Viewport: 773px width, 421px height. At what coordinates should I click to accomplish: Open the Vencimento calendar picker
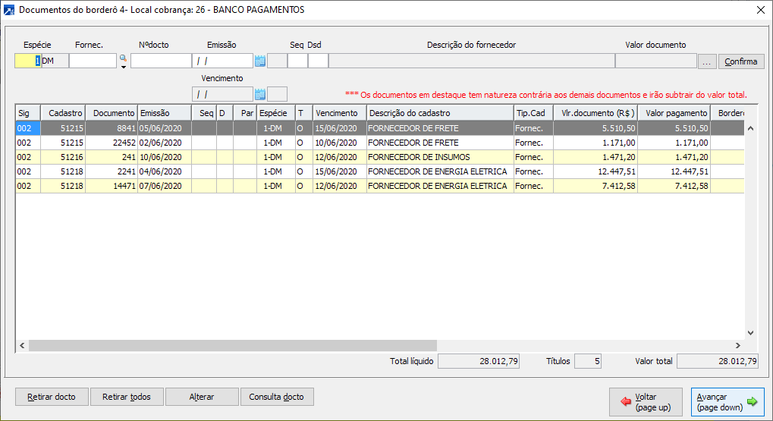[x=260, y=94]
